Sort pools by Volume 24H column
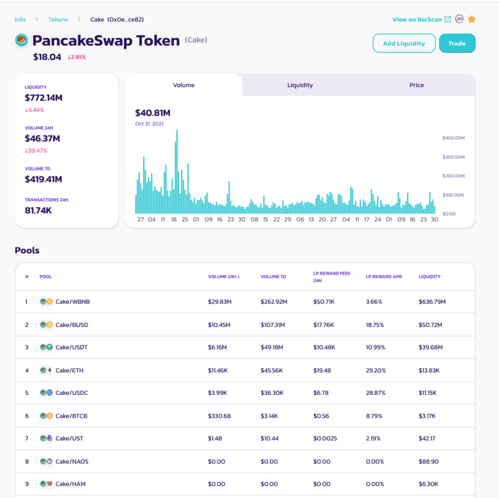The image size is (499, 498). click(223, 276)
